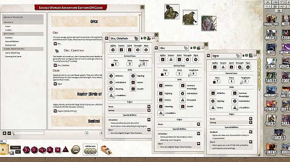
Task: Roll Strength die on Ogre sheet
Action: pos(239,67)
